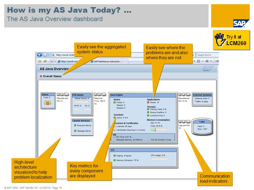The image size is (254, 190).
Task: Click the 'Restarts: 0' node text
Action: coord(121,108)
